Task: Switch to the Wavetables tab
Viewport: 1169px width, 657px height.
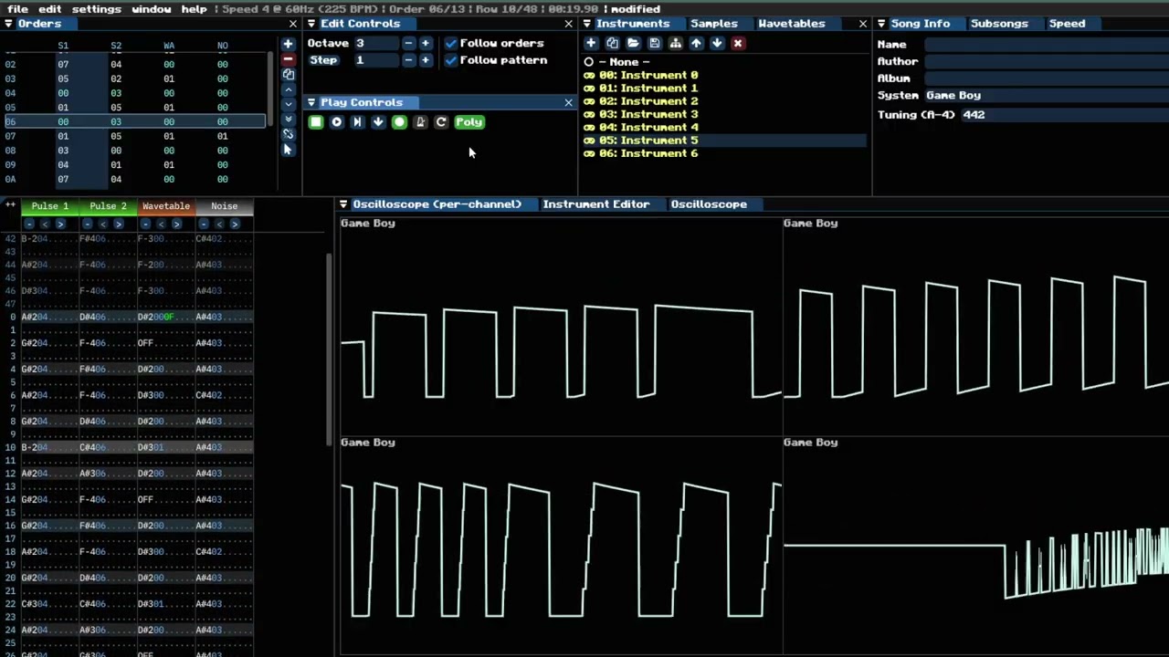Action: (x=791, y=24)
